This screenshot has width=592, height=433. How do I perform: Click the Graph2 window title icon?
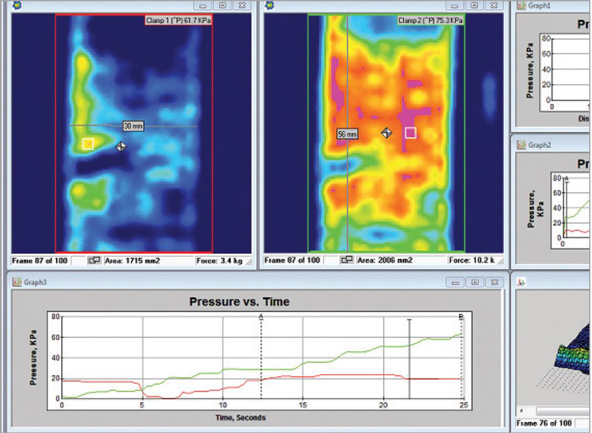521,145
